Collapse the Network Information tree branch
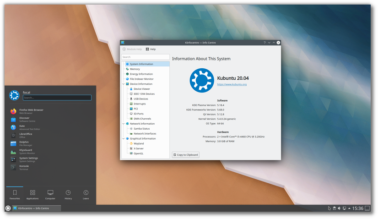The height and width of the screenshot is (219, 378). tap(124, 124)
